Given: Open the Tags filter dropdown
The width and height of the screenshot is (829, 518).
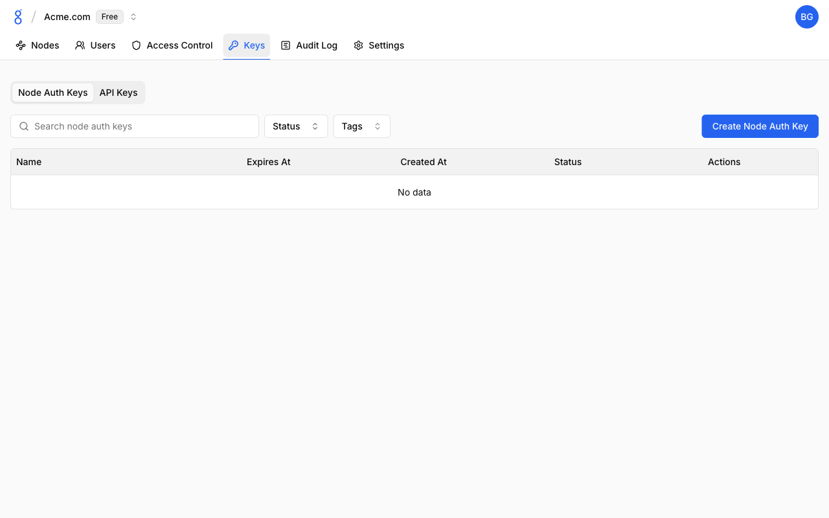Looking at the screenshot, I should [x=361, y=126].
